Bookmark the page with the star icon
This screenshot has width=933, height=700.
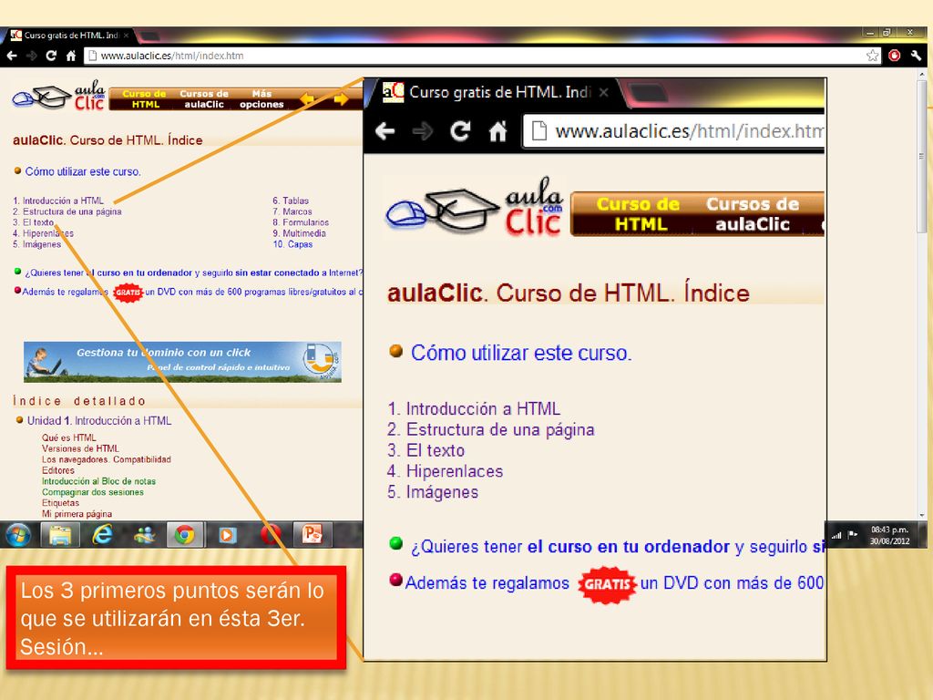point(872,56)
